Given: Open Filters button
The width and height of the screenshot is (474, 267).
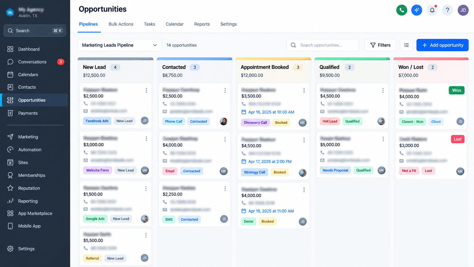Looking at the screenshot, I should [380, 45].
